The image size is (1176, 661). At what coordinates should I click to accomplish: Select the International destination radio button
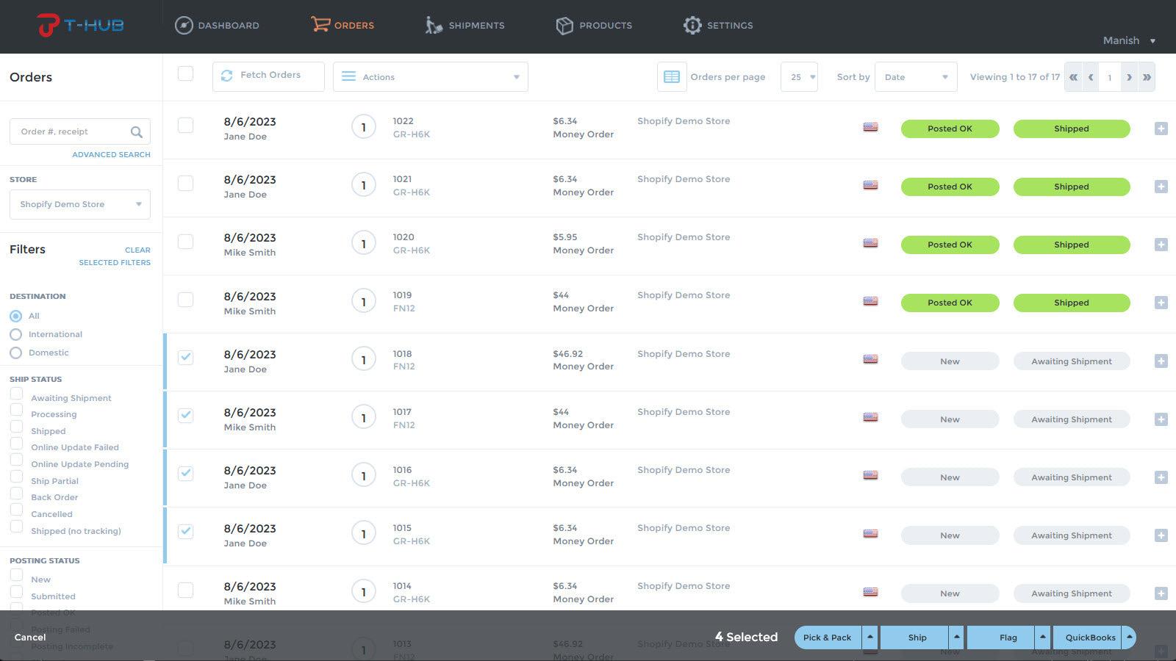(x=15, y=334)
